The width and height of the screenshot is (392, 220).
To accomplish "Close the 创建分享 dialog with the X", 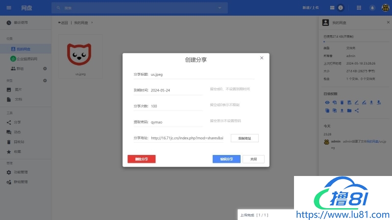I will [262, 58].
